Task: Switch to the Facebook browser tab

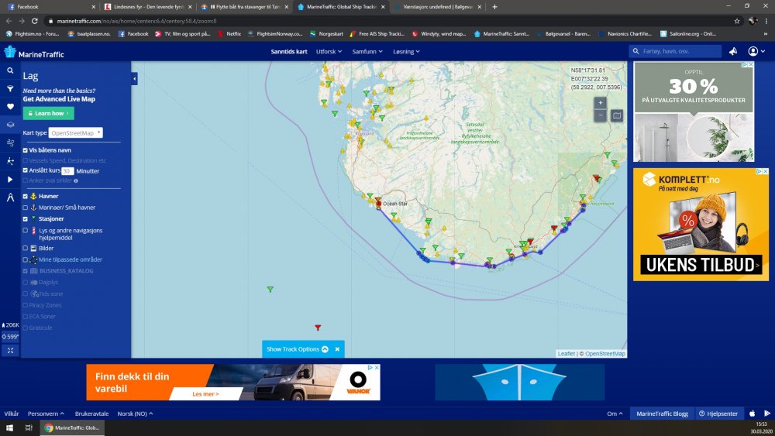Action: [50, 7]
